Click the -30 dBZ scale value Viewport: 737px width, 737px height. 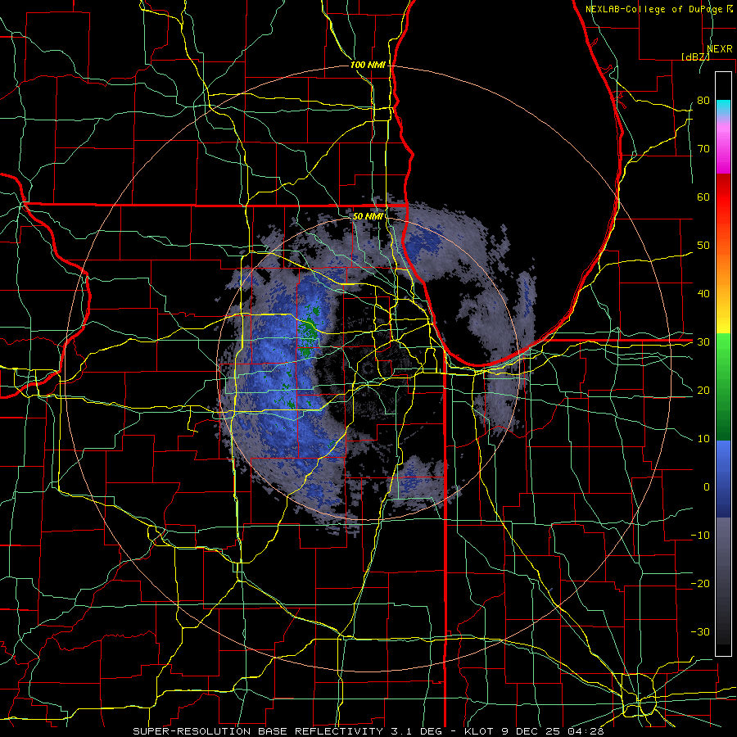click(700, 631)
